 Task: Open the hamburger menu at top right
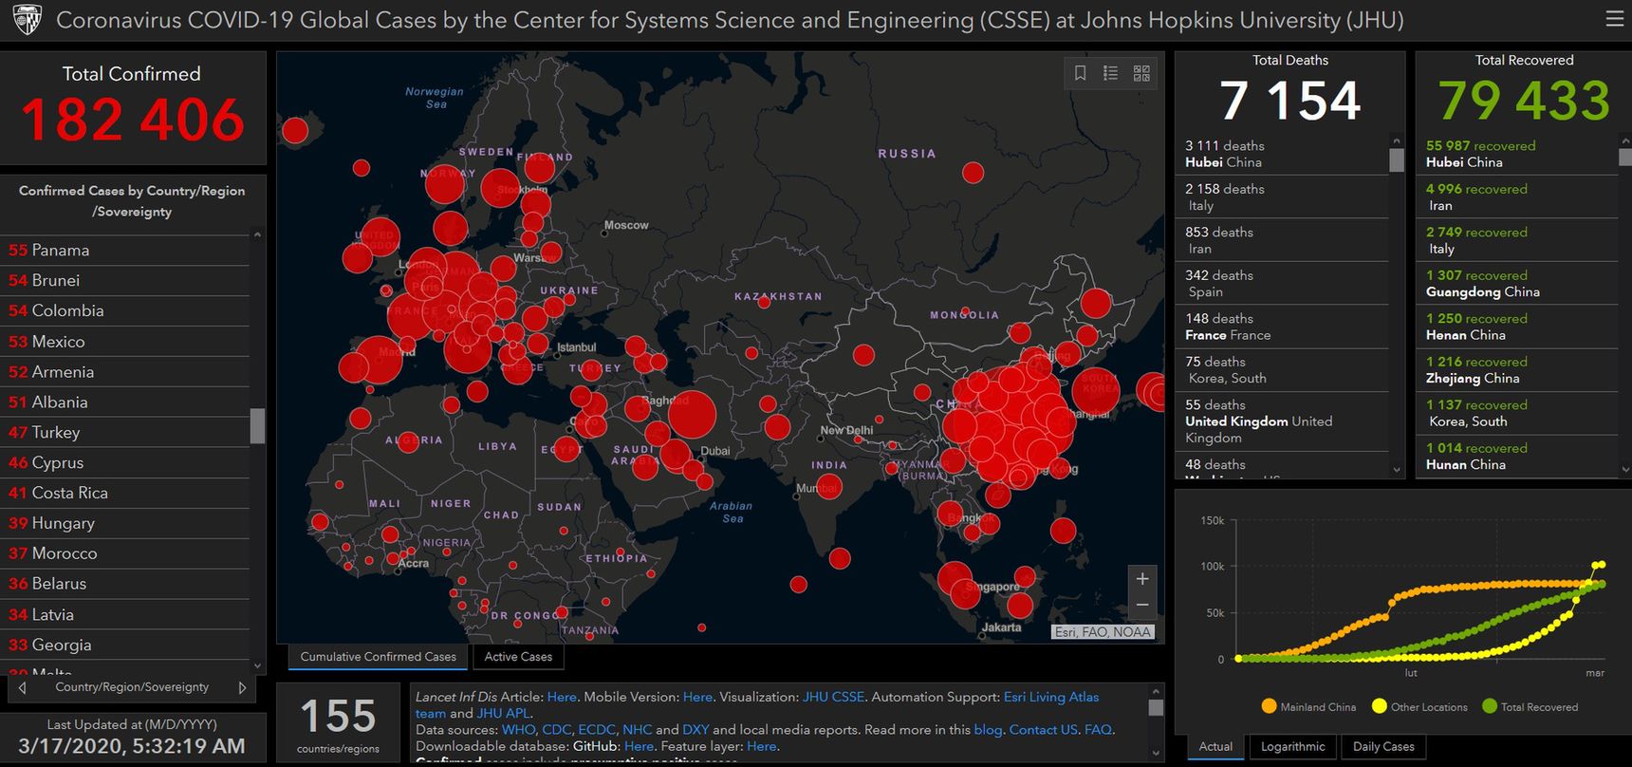[x=1614, y=19]
